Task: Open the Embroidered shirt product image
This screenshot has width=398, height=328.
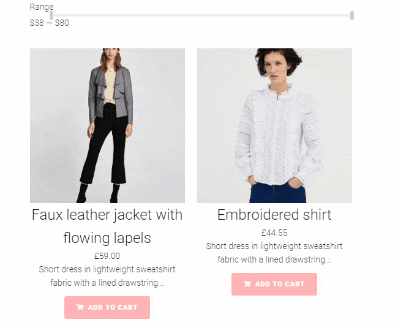Action: [274, 125]
